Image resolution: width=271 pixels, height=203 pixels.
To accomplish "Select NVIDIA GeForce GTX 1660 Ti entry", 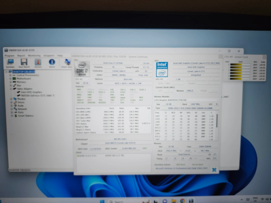I will click(x=38, y=96).
